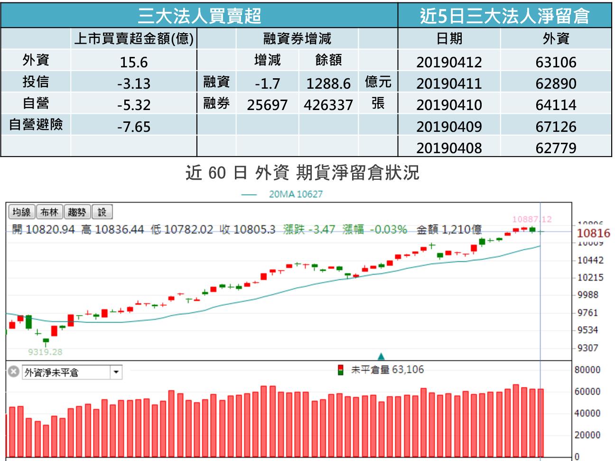615x461 pixels.
Task: Select the 投信 row label
Action: 36,82
